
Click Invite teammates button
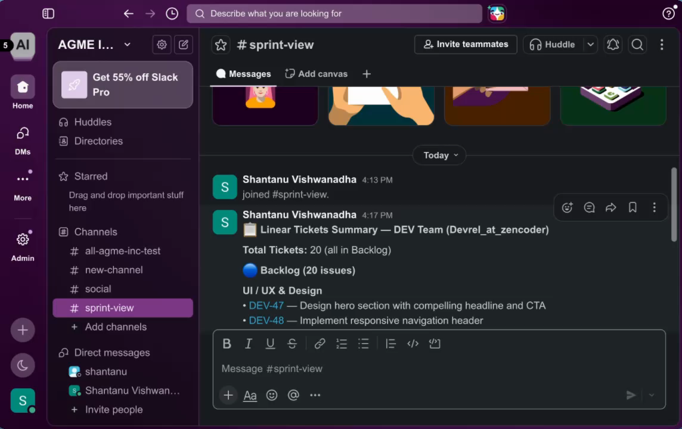click(x=466, y=44)
